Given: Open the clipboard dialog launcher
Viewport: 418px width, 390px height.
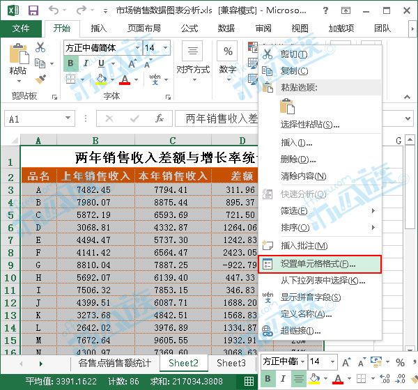Looking at the screenshot, I should (54, 97).
